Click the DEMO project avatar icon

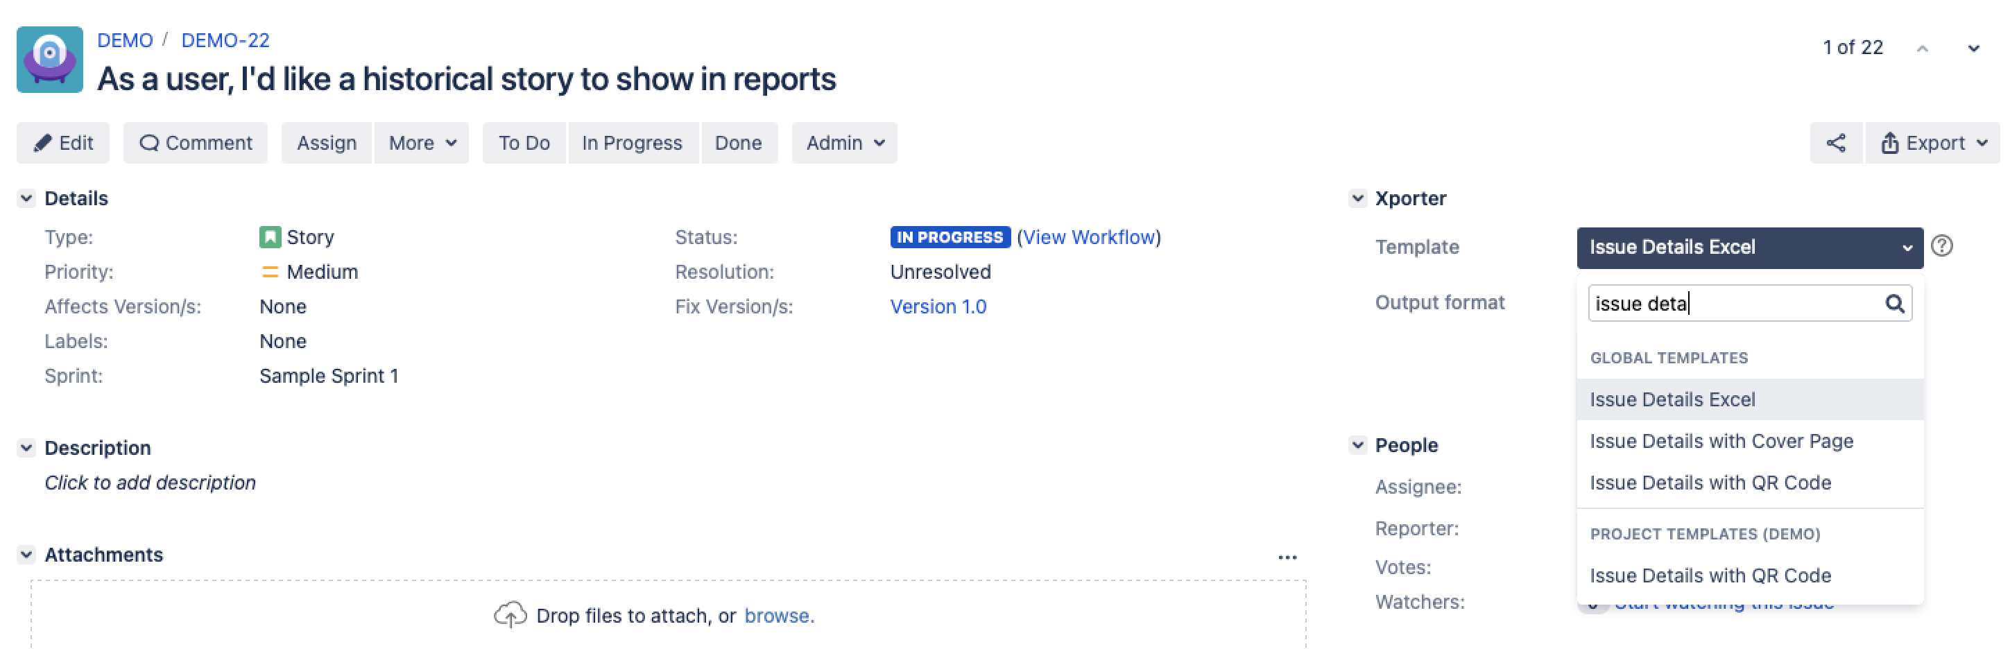(x=49, y=60)
